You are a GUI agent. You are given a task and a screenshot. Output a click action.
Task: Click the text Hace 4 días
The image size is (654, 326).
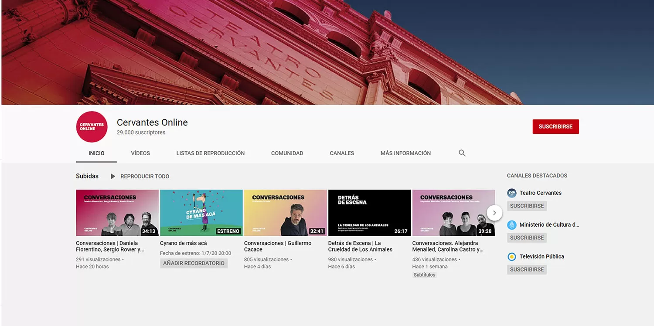tap(258, 267)
